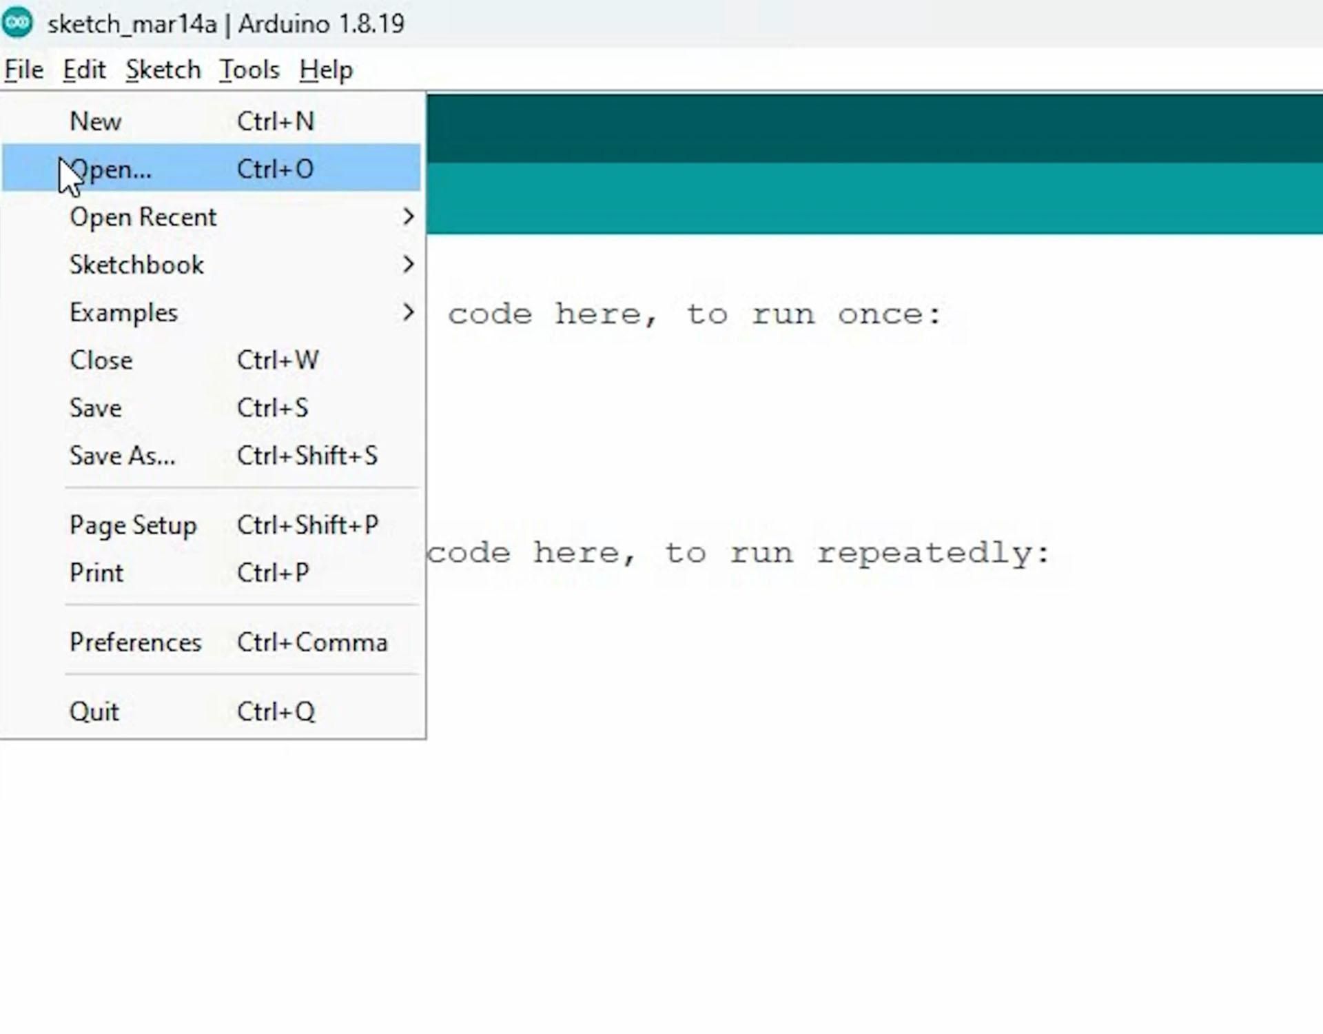The image size is (1323, 1034).
Task: Open the Sketch menu
Action: point(163,70)
